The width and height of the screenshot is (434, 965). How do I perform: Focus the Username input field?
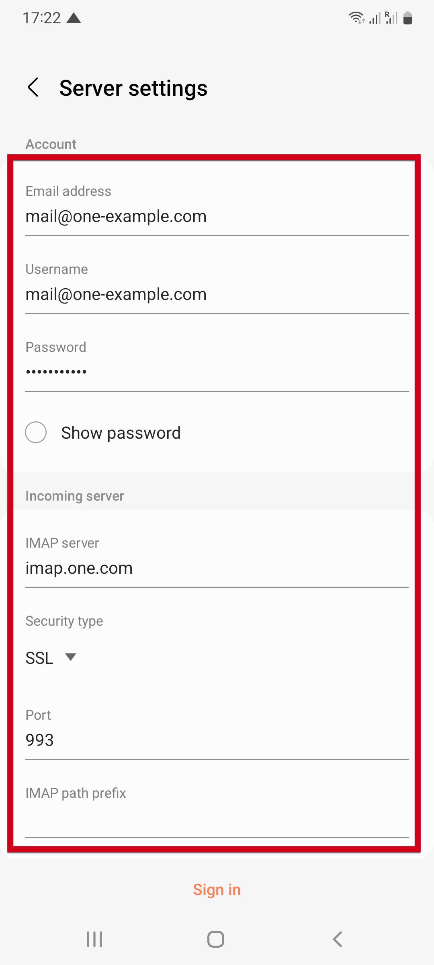217,294
